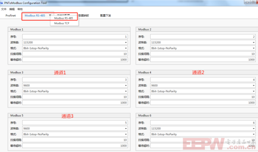Open Modbus 5 格式 dropdown
The height and width of the screenshot is (152, 258).
pyautogui.click(x=75, y=134)
